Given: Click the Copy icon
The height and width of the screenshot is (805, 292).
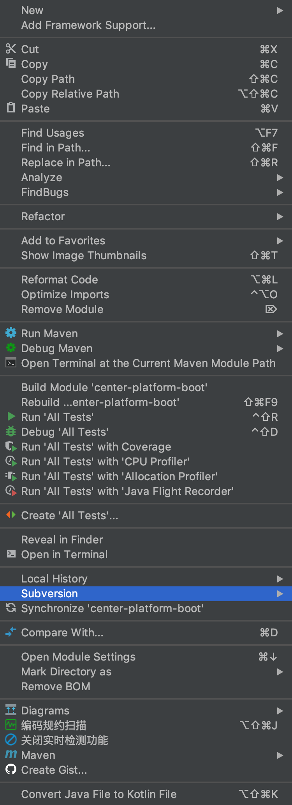Looking at the screenshot, I should pyautogui.click(x=11, y=63).
